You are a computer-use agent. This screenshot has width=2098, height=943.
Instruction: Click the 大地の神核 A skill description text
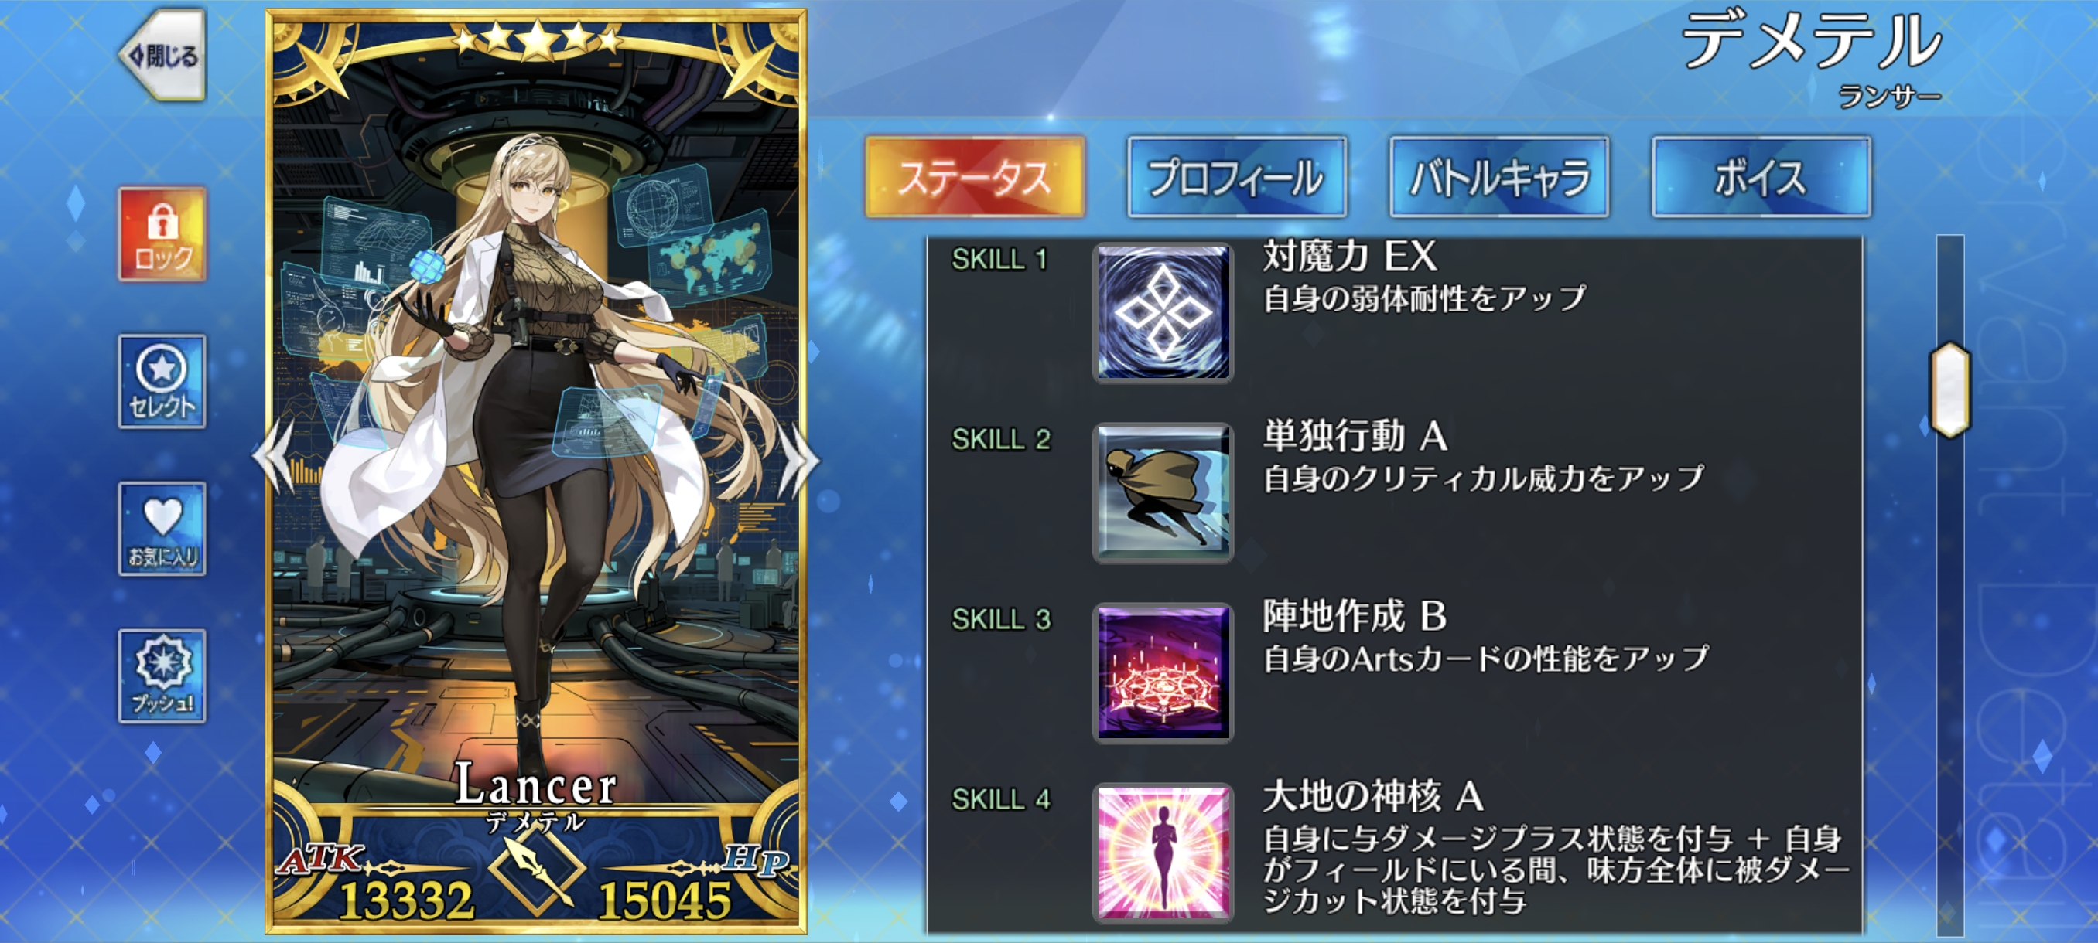[1554, 870]
